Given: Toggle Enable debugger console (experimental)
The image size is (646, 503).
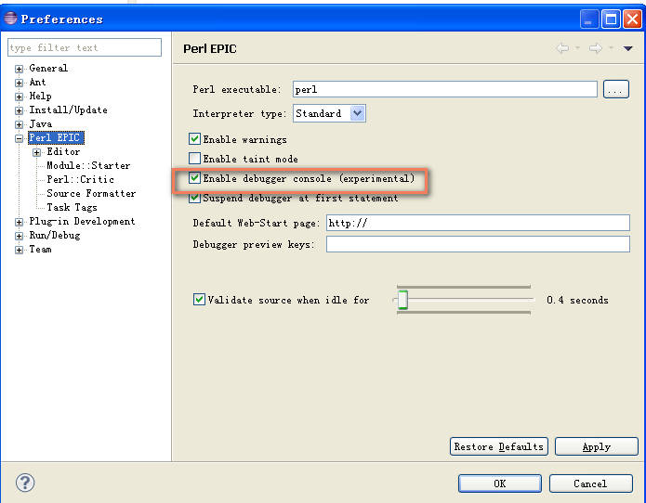Looking at the screenshot, I should (194, 177).
